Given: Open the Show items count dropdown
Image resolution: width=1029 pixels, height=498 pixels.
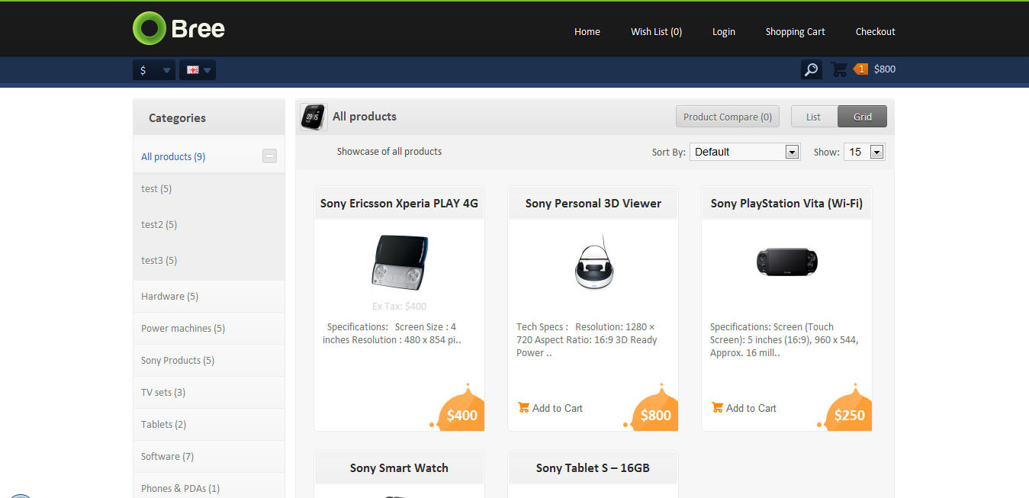Looking at the screenshot, I should (863, 152).
